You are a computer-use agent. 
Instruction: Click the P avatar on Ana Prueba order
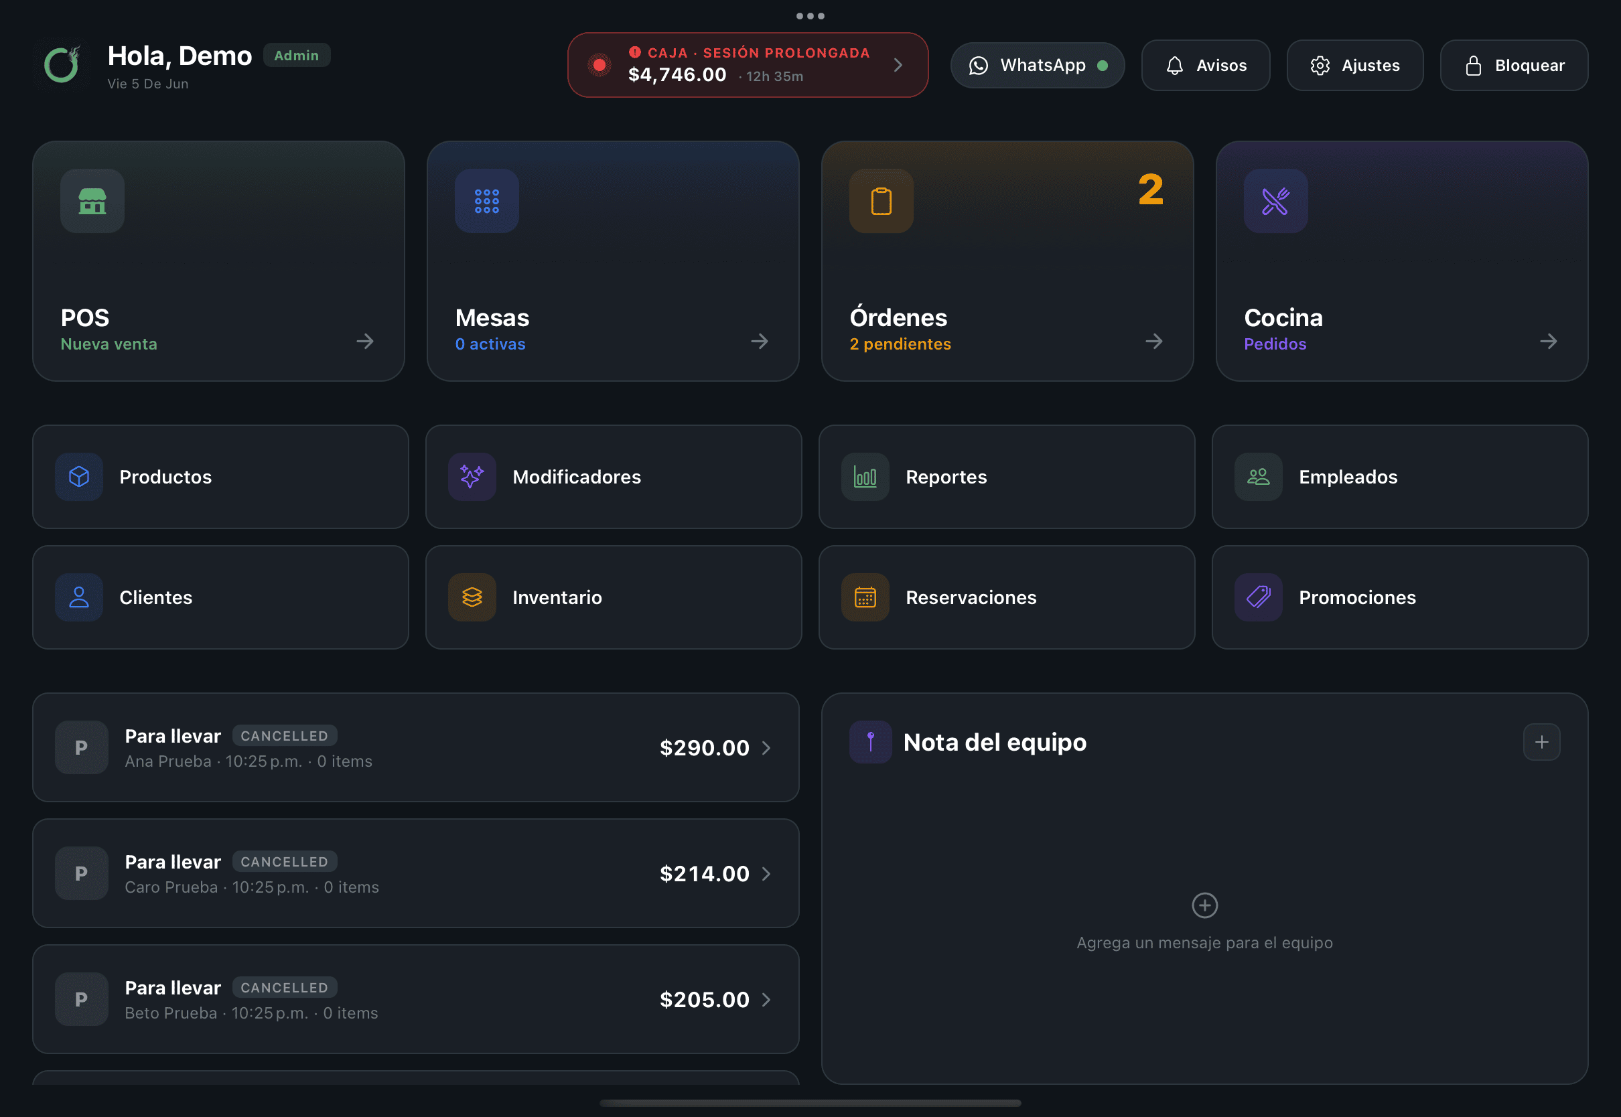coord(81,747)
